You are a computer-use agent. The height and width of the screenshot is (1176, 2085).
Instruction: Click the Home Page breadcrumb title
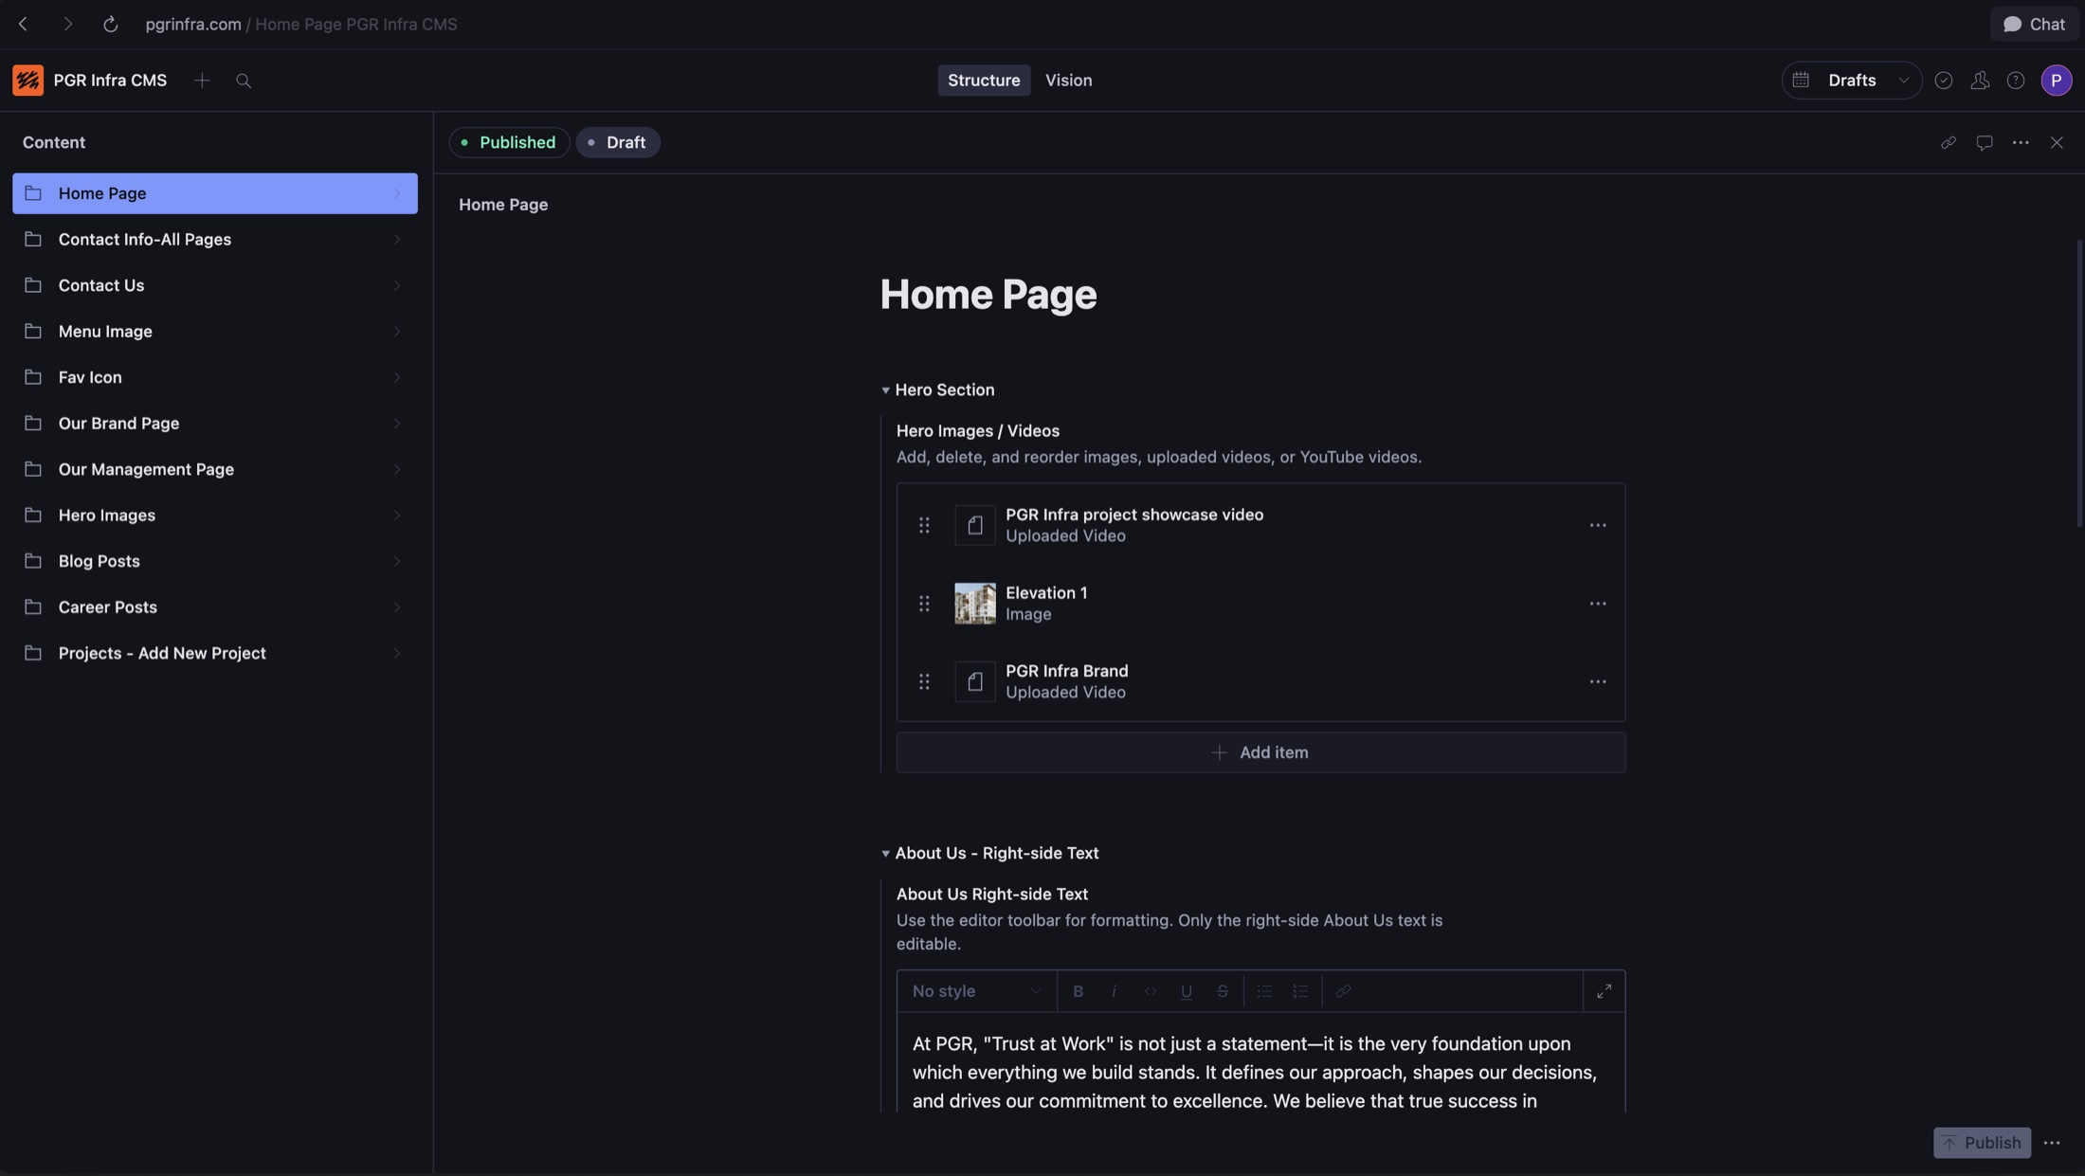pyautogui.click(x=503, y=205)
